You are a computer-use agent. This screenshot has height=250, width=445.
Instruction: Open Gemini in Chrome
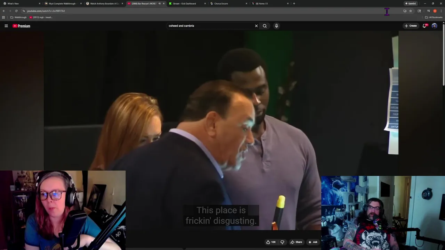click(410, 3)
